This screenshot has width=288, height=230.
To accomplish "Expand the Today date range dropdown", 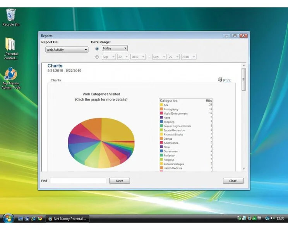I will coord(115,48).
